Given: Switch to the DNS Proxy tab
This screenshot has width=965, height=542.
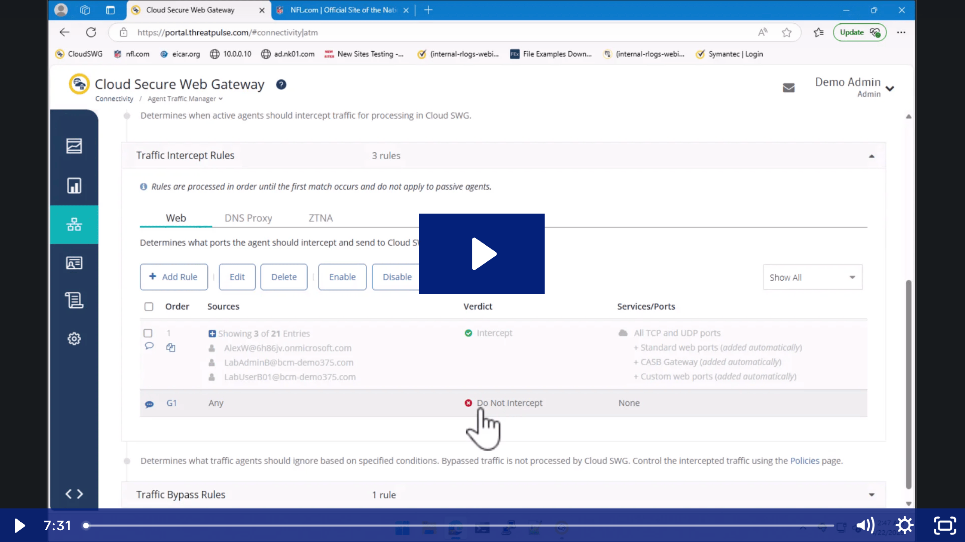Looking at the screenshot, I should pos(248,218).
